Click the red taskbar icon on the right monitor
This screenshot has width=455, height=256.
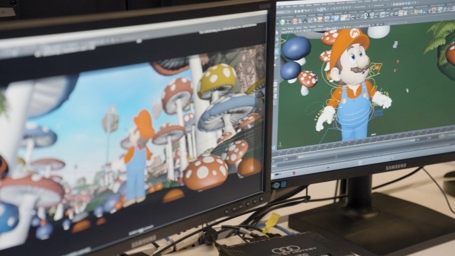point(294,173)
